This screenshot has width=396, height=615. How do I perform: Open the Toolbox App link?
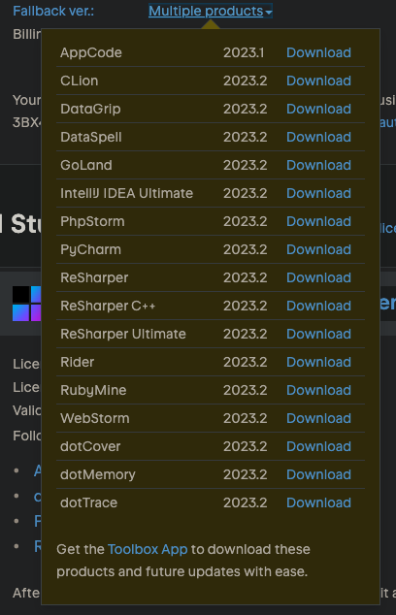(148, 549)
